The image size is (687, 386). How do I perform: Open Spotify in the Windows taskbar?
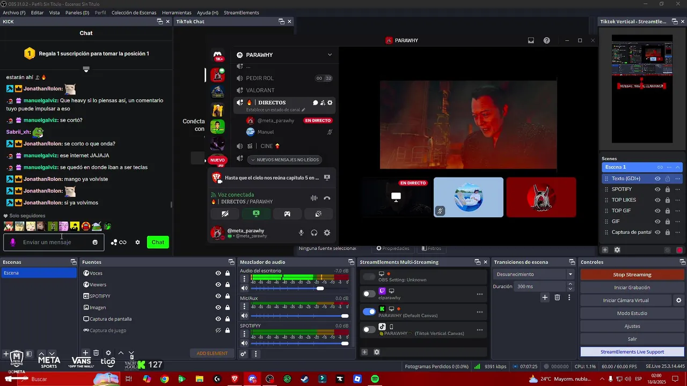375,379
